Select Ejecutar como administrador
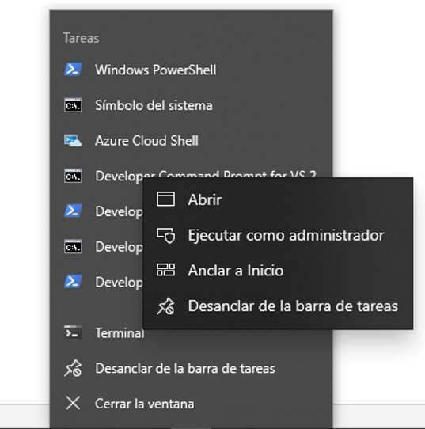 278,235
